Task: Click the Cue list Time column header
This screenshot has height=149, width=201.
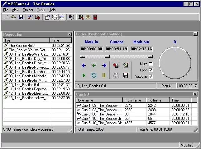Action: [180, 100]
